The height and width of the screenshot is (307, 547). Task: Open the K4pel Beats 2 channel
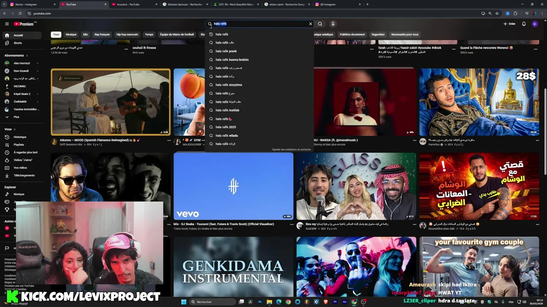(22, 94)
